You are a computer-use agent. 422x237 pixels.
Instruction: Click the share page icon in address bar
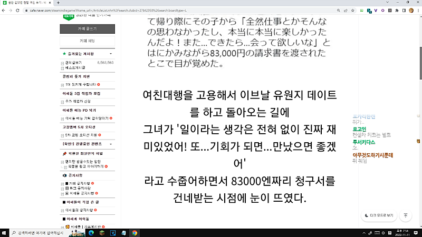pyautogui.click(x=346, y=11)
